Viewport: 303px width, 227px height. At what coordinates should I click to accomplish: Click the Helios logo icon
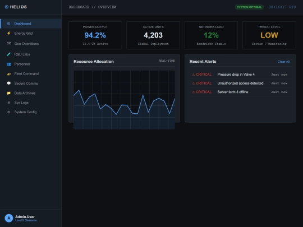7,7
